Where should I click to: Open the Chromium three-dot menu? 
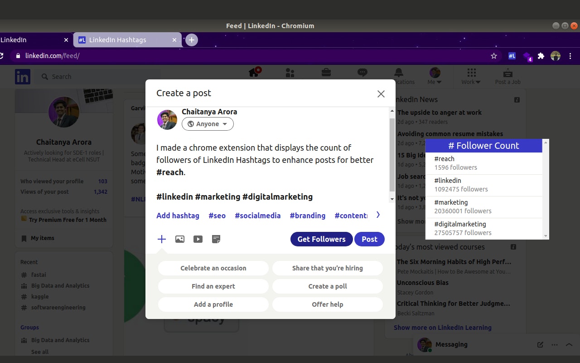570,56
